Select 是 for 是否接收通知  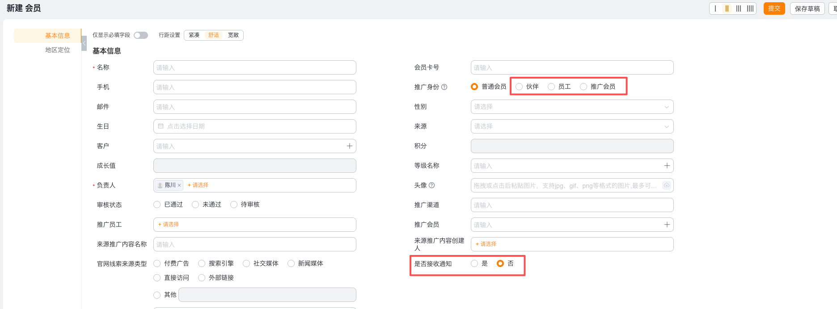474,263
